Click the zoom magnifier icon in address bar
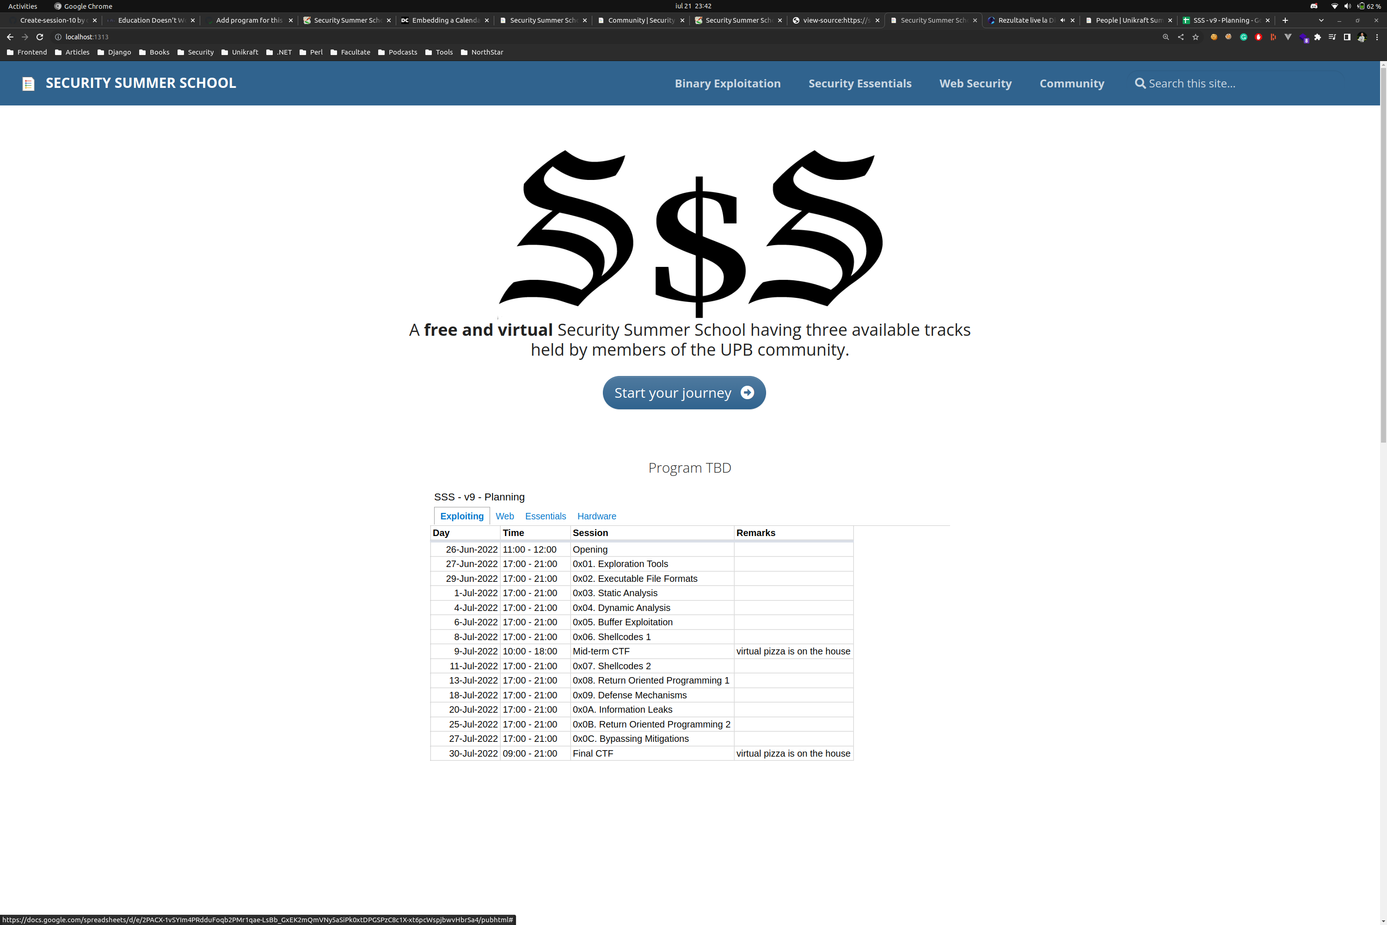The height and width of the screenshot is (925, 1387). coord(1165,37)
